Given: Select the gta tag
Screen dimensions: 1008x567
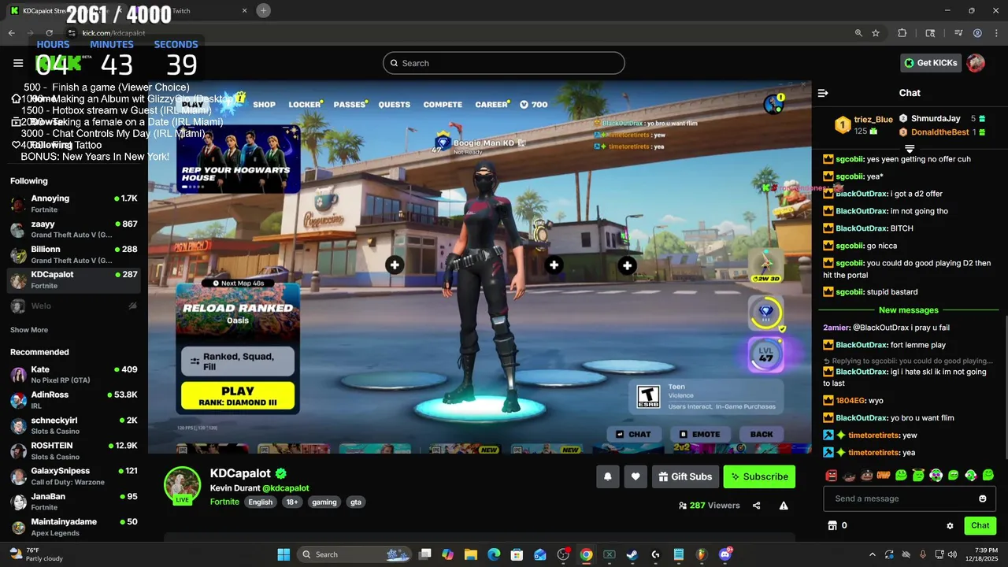Looking at the screenshot, I should point(356,502).
